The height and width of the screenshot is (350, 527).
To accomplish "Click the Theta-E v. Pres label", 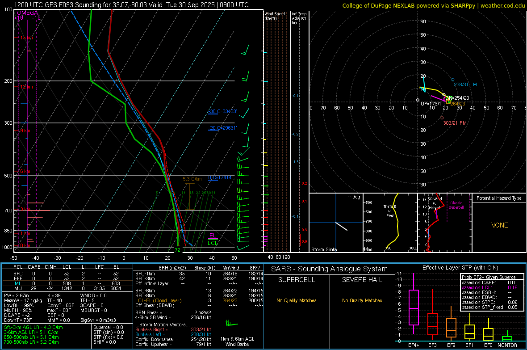I will [x=390, y=211].
